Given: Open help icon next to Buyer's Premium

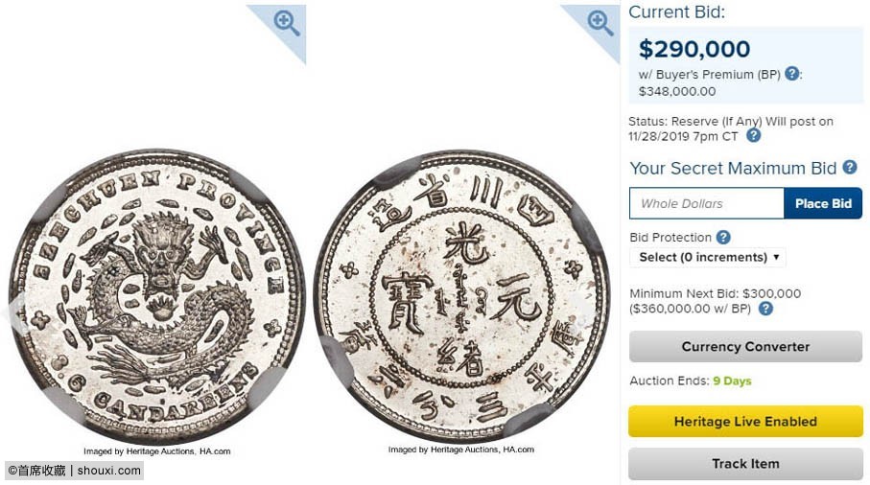Looking at the screenshot, I should click(792, 74).
